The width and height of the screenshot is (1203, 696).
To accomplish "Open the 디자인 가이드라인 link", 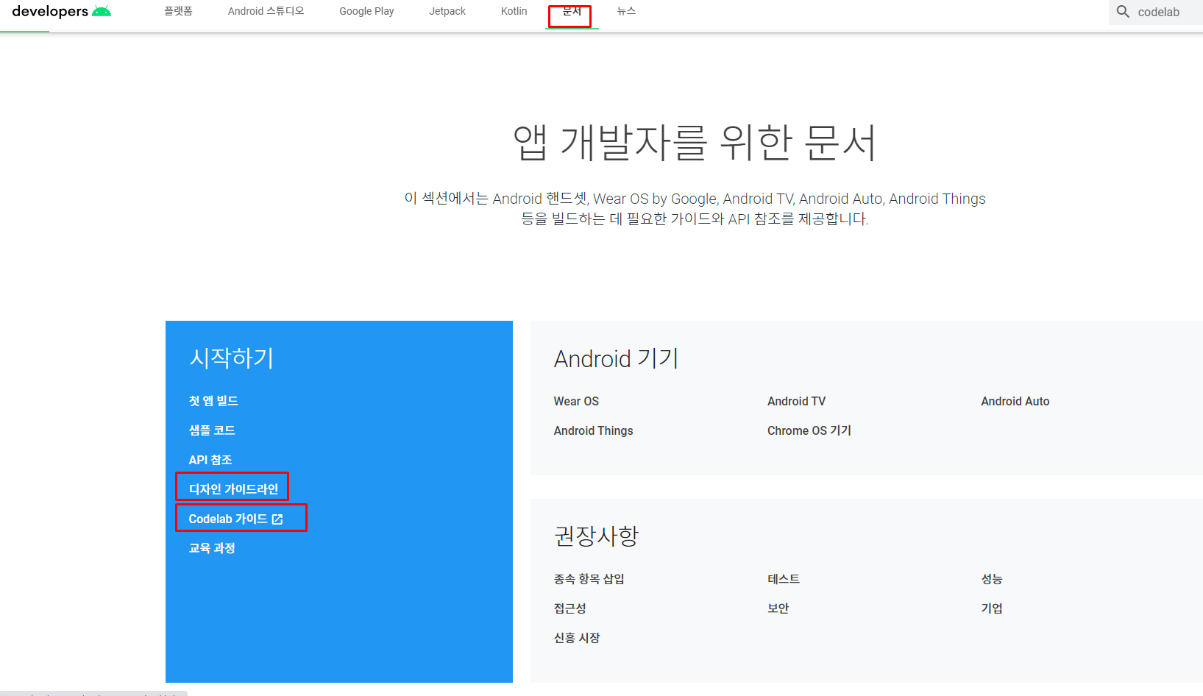I will pyautogui.click(x=233, y=489).
